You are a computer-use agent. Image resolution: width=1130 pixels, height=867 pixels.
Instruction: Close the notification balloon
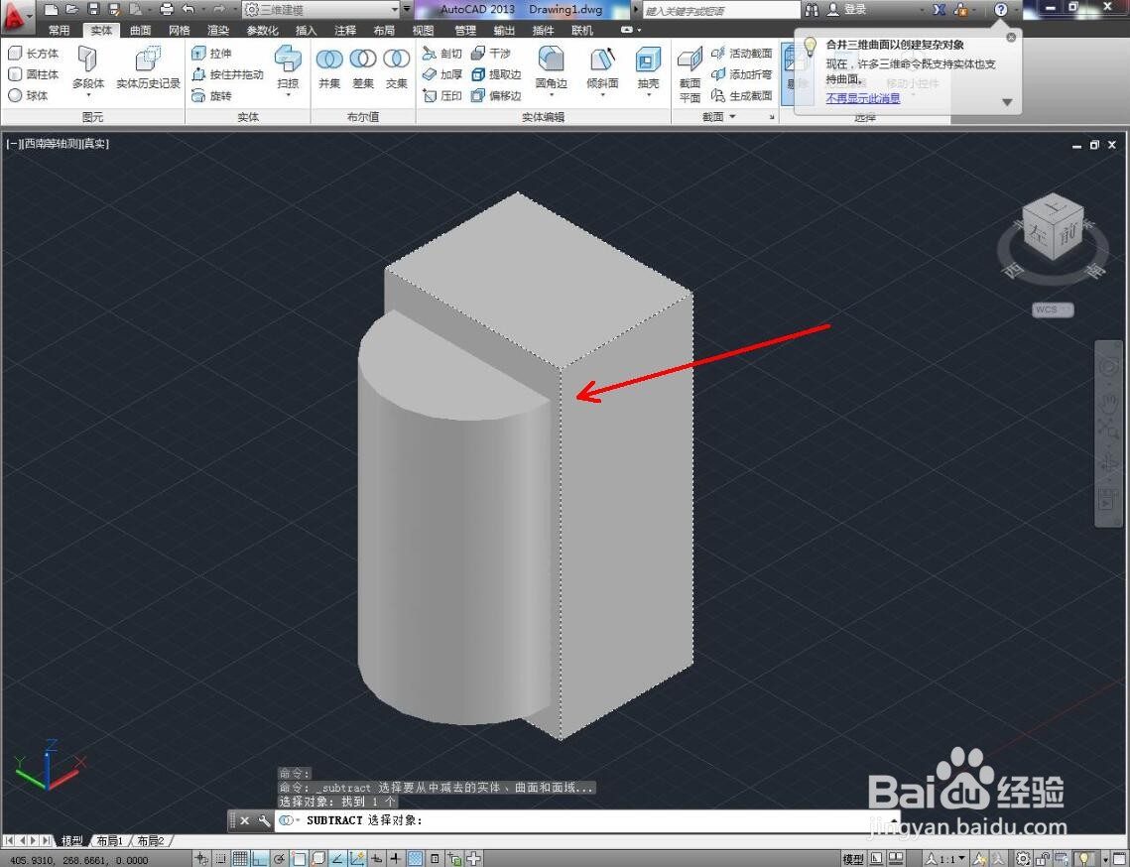1011,37
